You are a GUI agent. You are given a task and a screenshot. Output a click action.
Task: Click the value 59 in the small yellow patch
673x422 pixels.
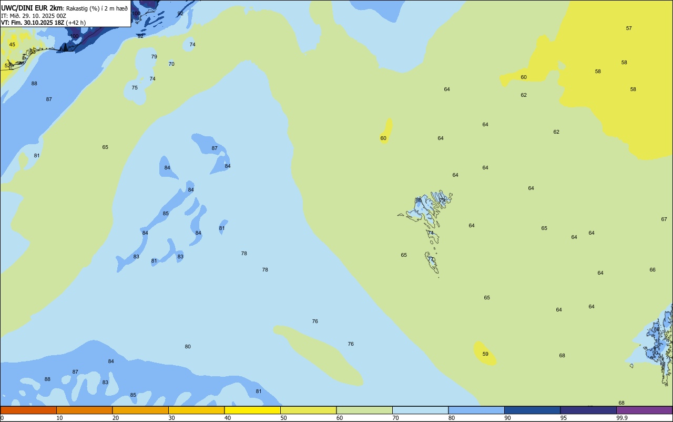[485, 354]
